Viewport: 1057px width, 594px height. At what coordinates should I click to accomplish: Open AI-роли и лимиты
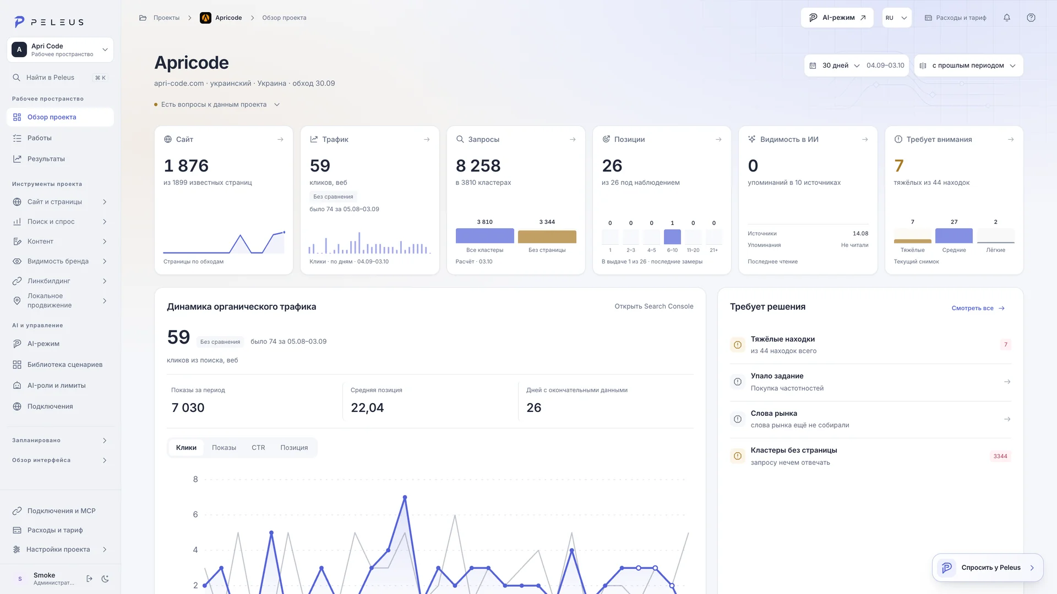[x=60, y=386]
